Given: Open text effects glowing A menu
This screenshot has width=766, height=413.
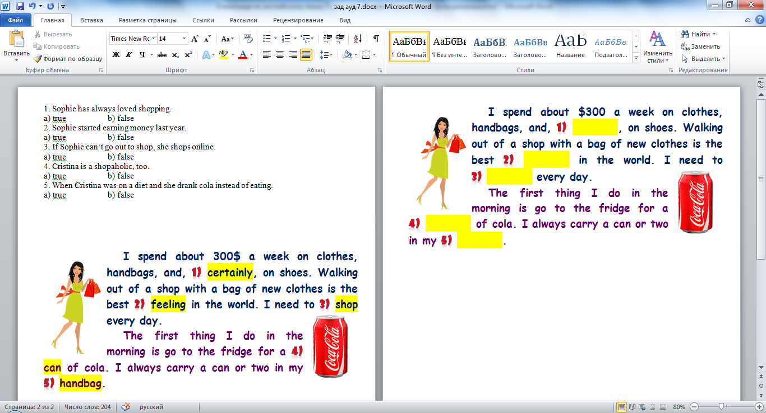Looking at the screenshot, I should (x=206, y=55).
